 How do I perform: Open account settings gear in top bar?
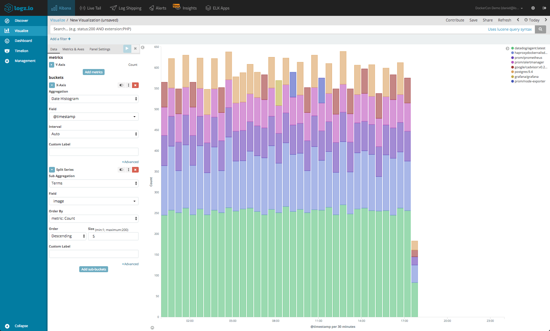(x=533, y=8)
